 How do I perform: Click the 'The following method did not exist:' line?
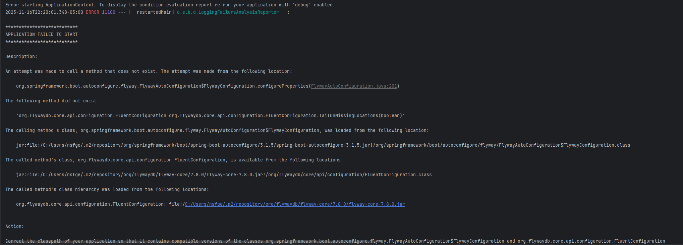click(x=52, y=101)
